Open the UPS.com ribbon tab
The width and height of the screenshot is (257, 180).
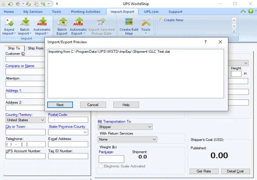[151, 12]
